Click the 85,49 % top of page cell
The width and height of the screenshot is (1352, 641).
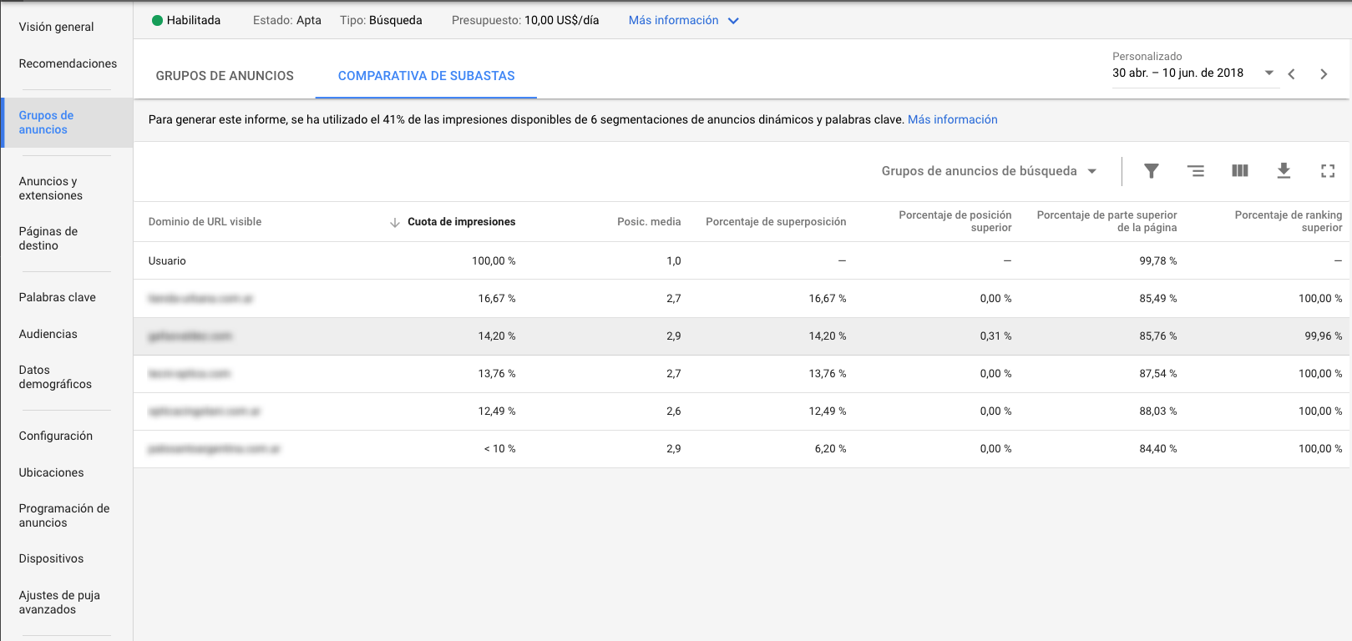click(1158, 299)
